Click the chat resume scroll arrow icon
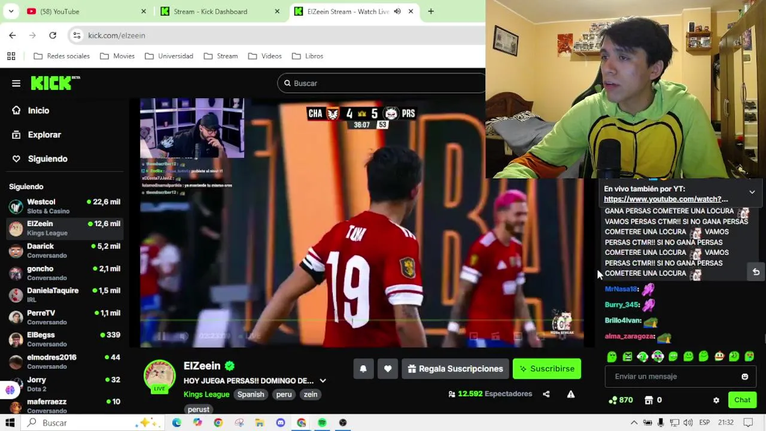The height and width of the screenshot is (431, 766). coord(756,272)
